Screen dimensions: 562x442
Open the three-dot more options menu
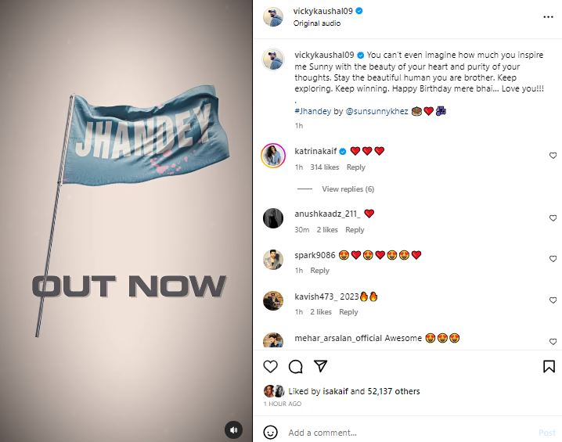tap(548, 17)
